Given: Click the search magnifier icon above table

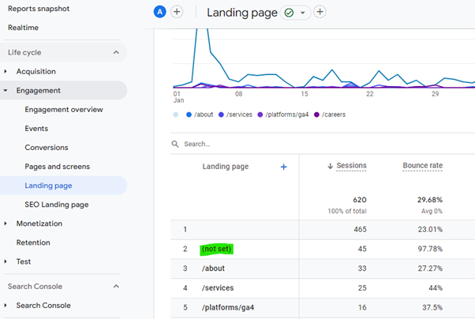Looking at the screenshot, I should (176, 144).
